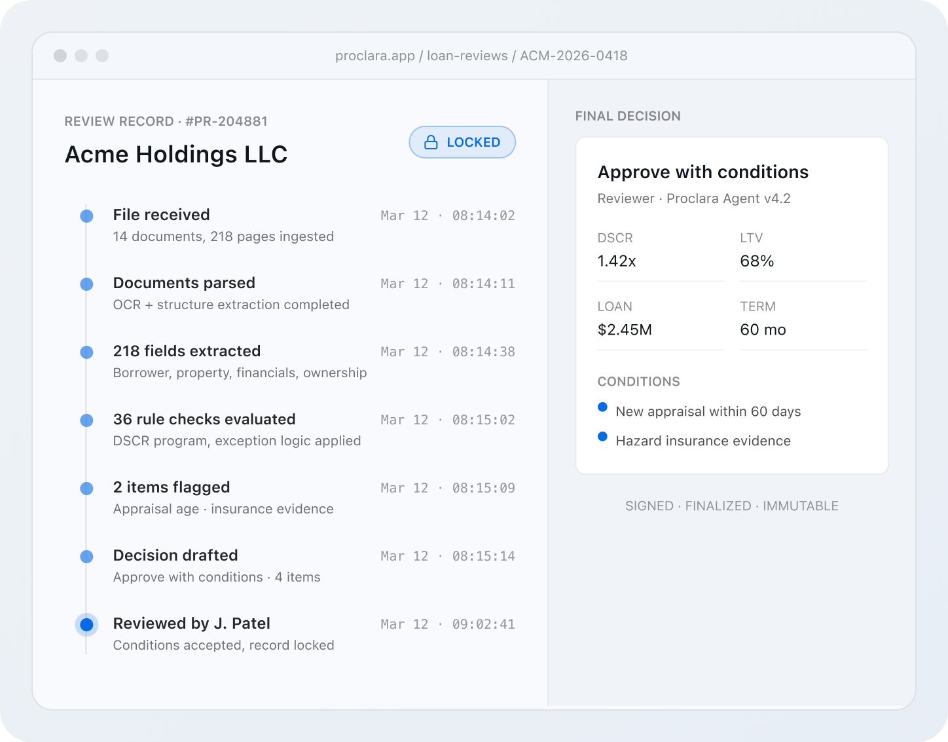Screen dimensions: 948x742
Task: Click the CONDITIONS section label
Action: (x=638, y=382)
